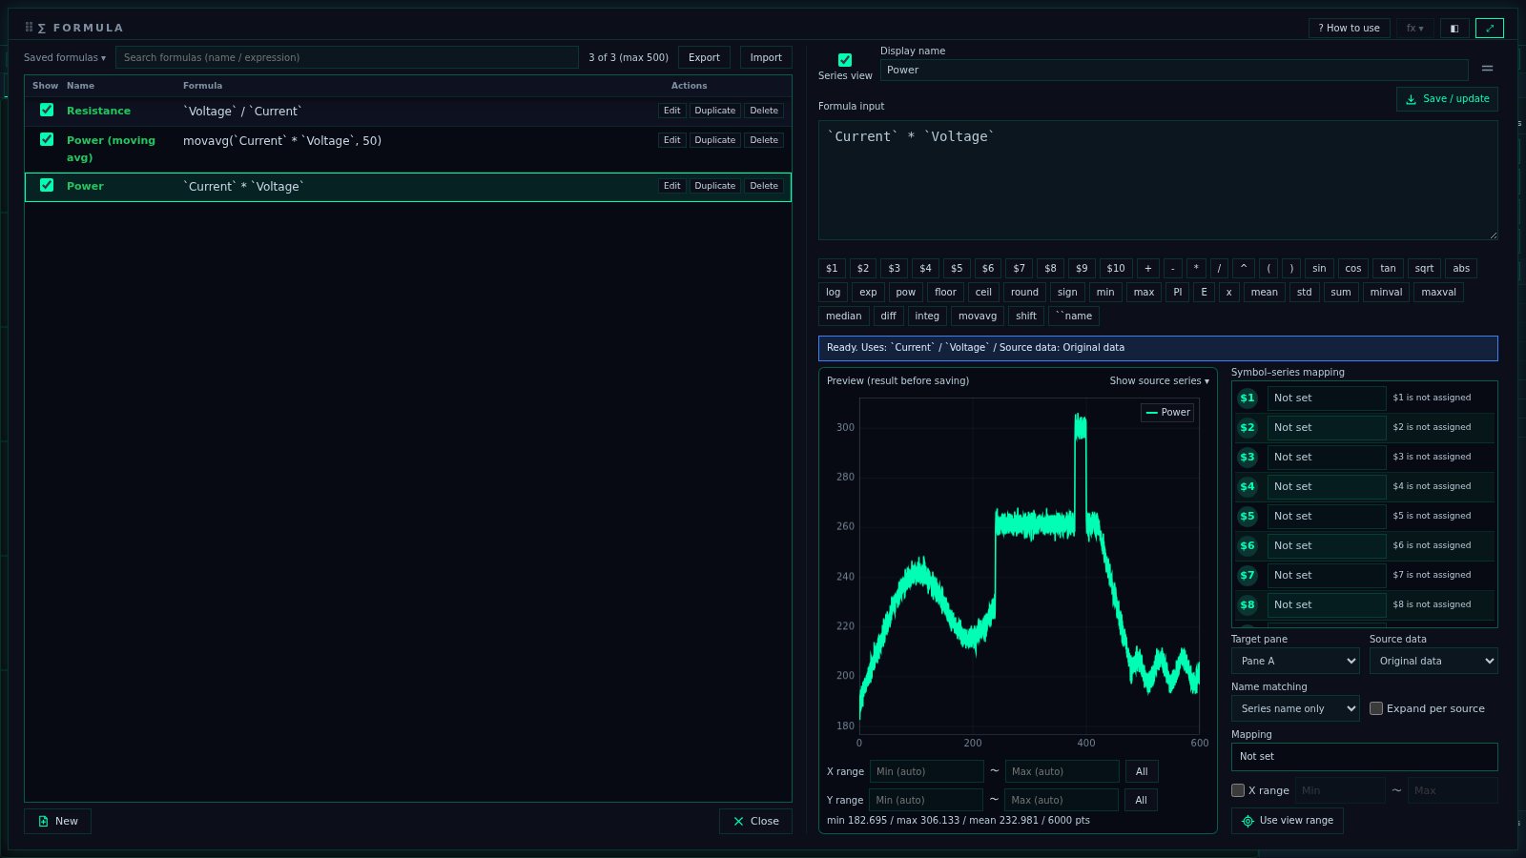Insert the sqrt function token

click(x=1424, y=269)
